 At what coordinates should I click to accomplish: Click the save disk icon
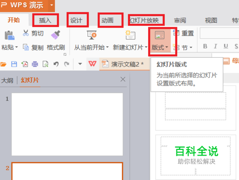pyautogui.click(x=14, y=64)
